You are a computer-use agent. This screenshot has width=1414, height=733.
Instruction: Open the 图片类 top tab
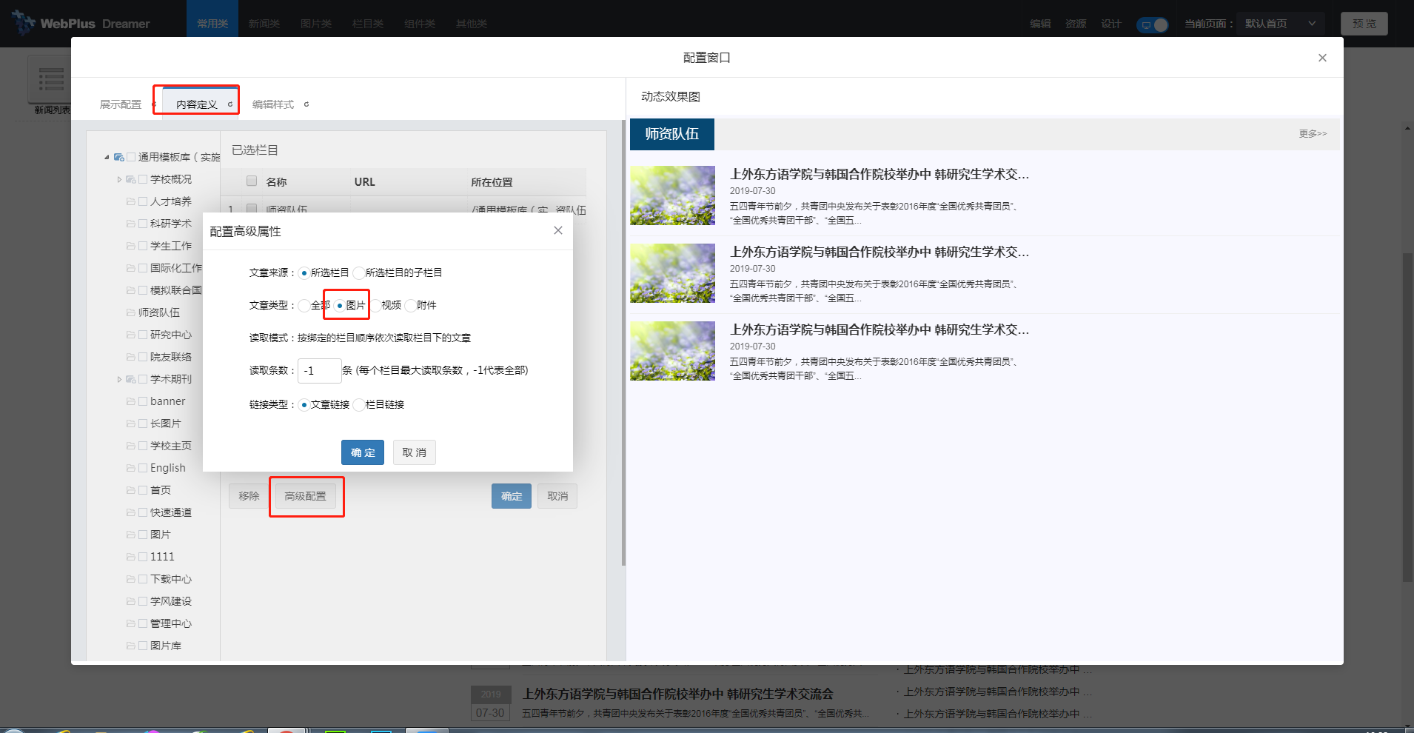tap(316, 24)
